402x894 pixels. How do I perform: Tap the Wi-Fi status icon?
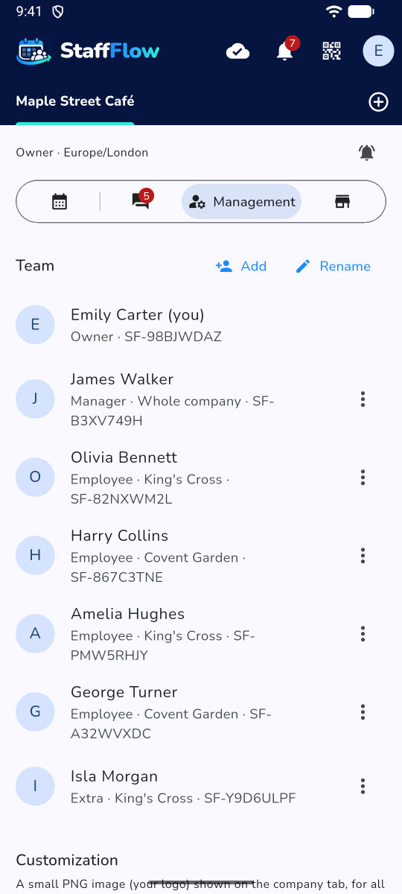click(334, 11)
